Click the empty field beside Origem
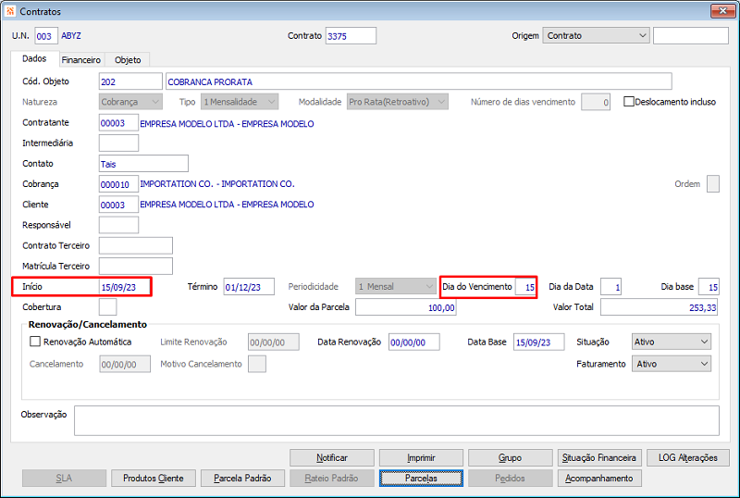The height and width of the screenshot is (498, 740). click(x=691, y=36)
